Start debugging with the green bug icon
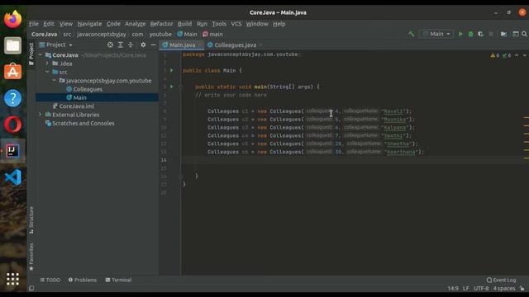Image resolution: width=529 pixels, height=297 pixels. pos(470,34)
